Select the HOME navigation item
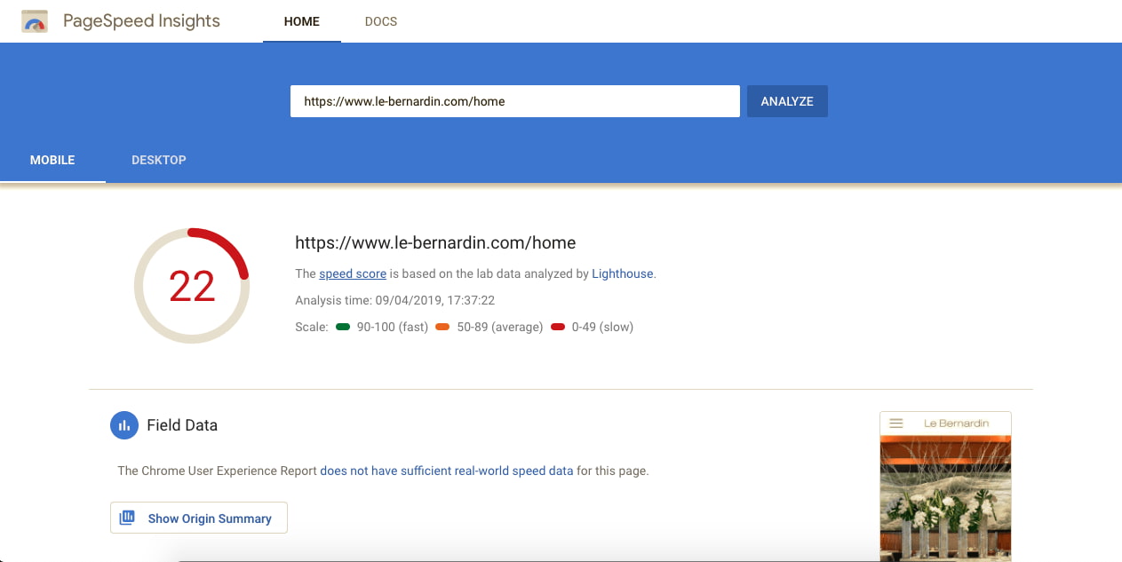Image resolution: width=1122 pixels, height=562 pixels. 301,21
